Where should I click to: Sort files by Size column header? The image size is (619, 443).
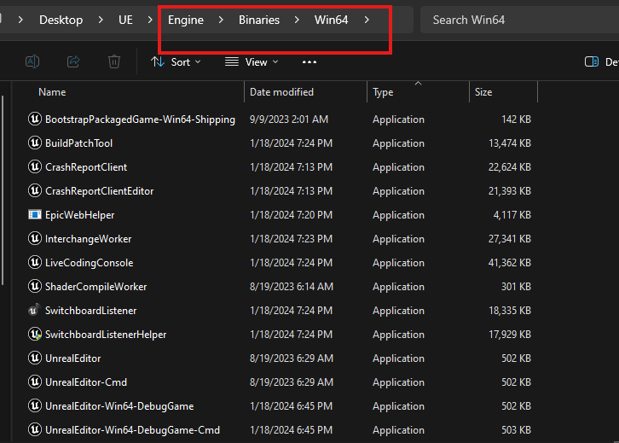click(x=483, y=92)
